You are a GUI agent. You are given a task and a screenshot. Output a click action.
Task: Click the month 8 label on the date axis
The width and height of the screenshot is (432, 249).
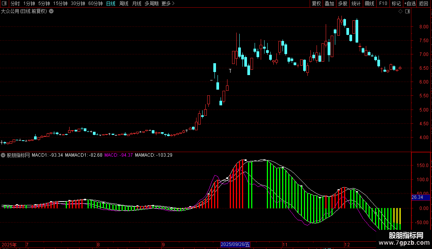98,244
